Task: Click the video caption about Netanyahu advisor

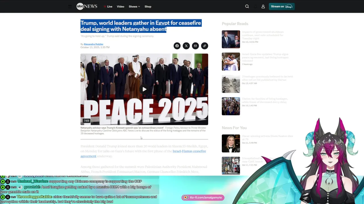Action: point(144,131)
